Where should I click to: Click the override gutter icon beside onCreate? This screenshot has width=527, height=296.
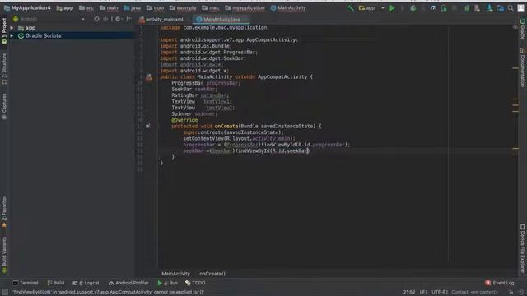click(148, 126)
